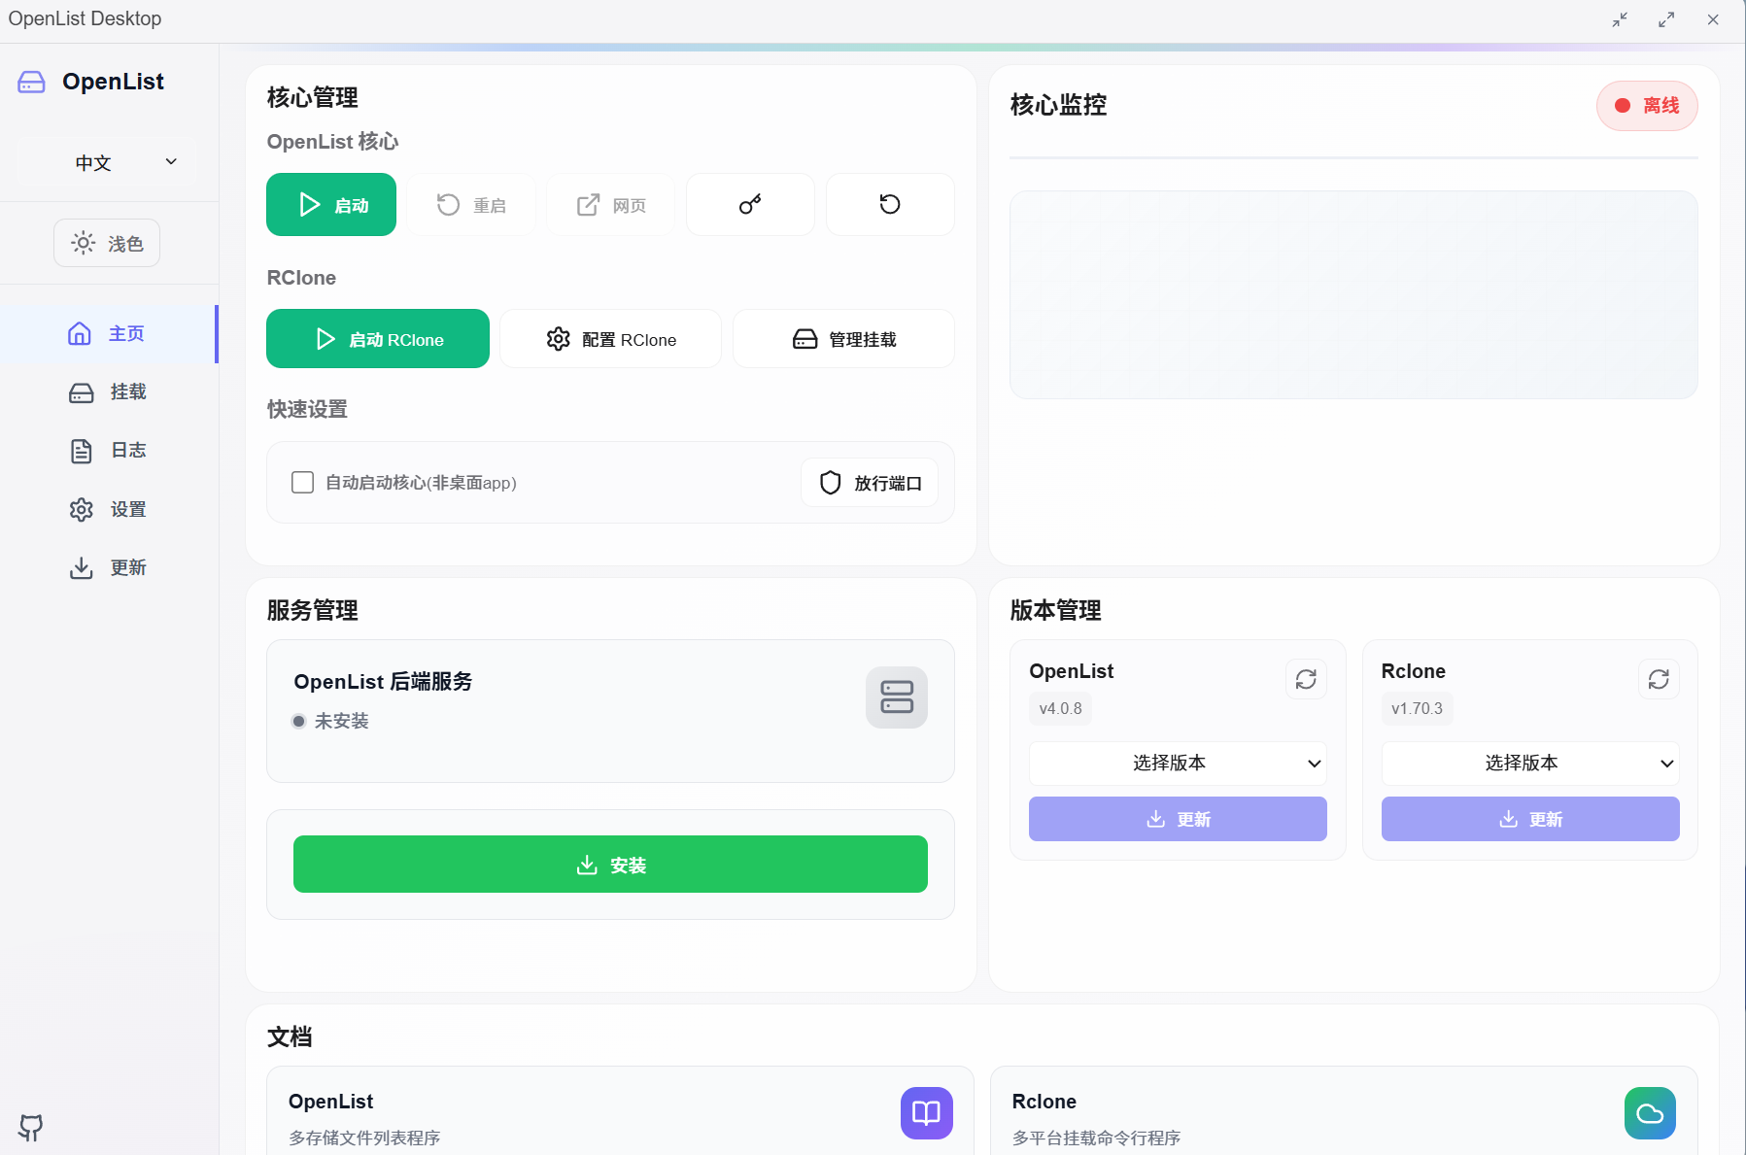The height and width of the screenshot is (1155, 1746).
Task: Open the GitHub icon at sidebar bottom
Action: (x=31, y=1128)
